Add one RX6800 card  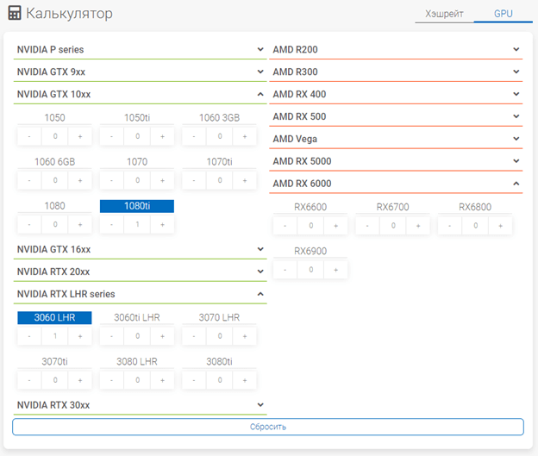[x=501, y=226]
